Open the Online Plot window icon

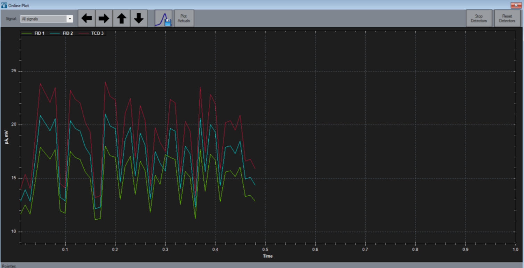coord(4,6)
